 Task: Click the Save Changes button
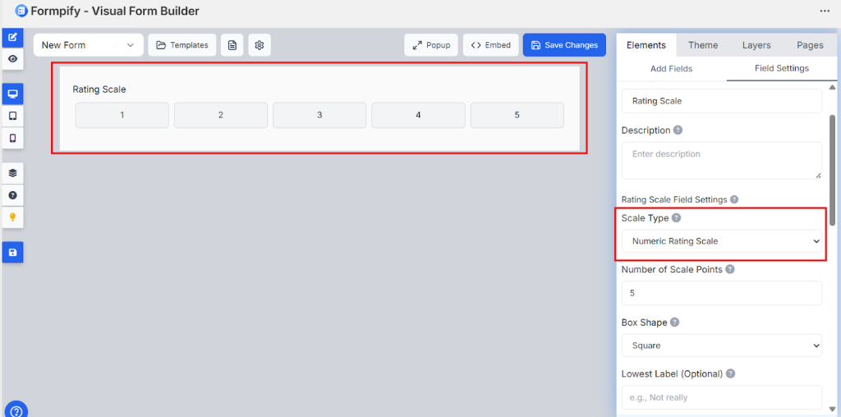564,45
